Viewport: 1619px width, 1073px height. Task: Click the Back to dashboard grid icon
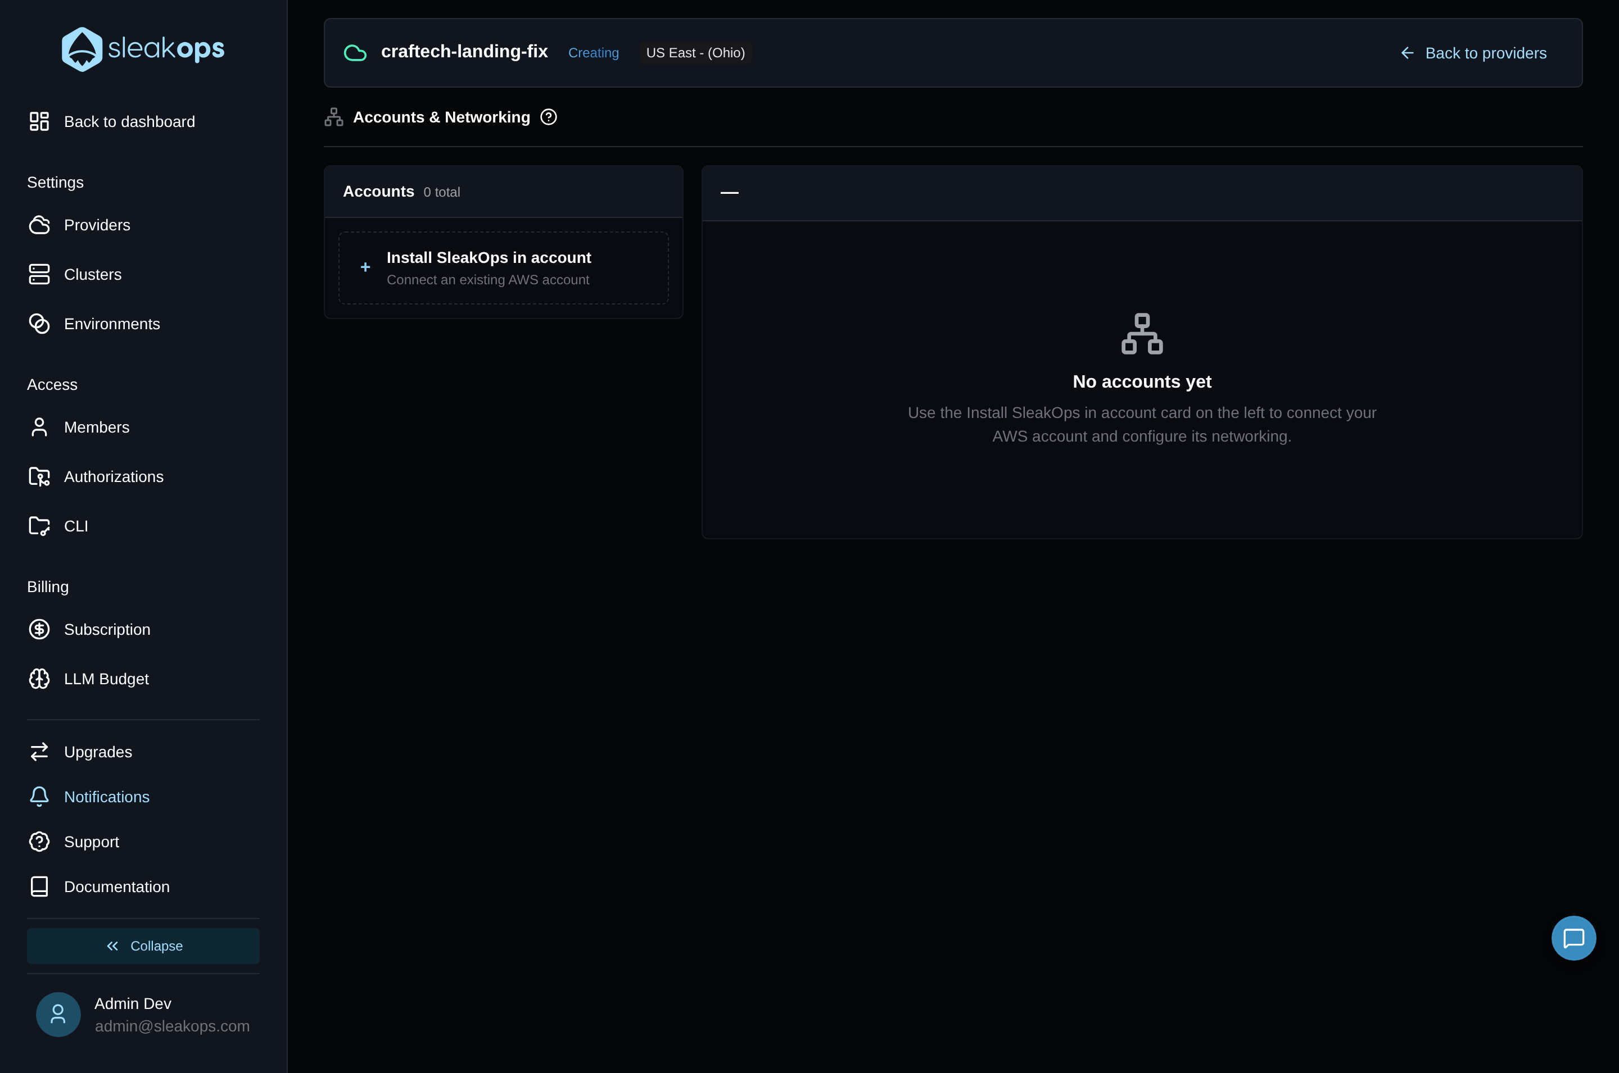39,121
